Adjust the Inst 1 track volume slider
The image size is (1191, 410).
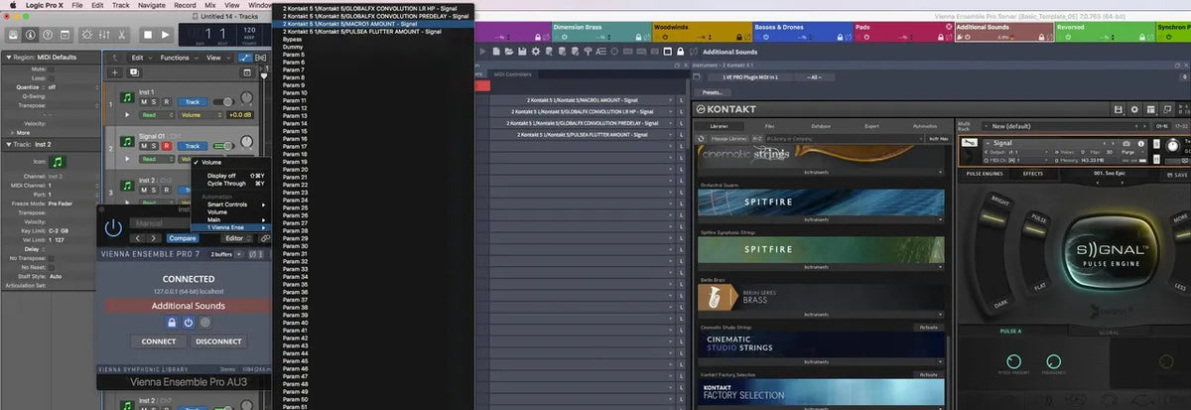click(230, 102)
